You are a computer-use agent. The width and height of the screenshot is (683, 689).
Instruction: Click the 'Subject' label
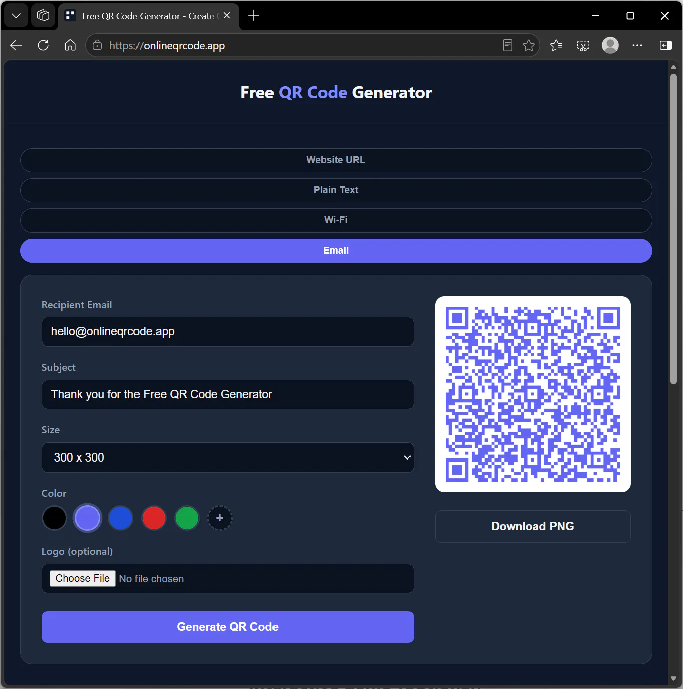59,367
